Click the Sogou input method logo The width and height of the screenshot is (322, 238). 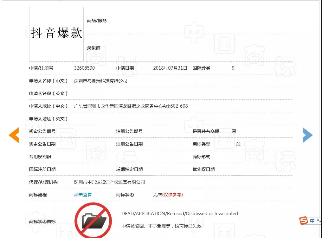304,221
